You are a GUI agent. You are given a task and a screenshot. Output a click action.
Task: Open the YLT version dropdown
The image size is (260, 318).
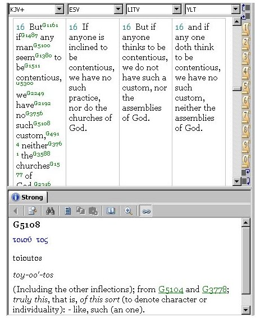(235, 10)
